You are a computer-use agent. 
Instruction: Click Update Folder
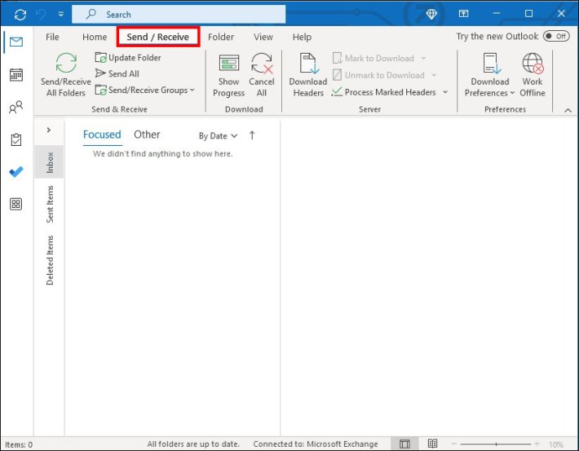pyautogui.click(x=128, y=58)
